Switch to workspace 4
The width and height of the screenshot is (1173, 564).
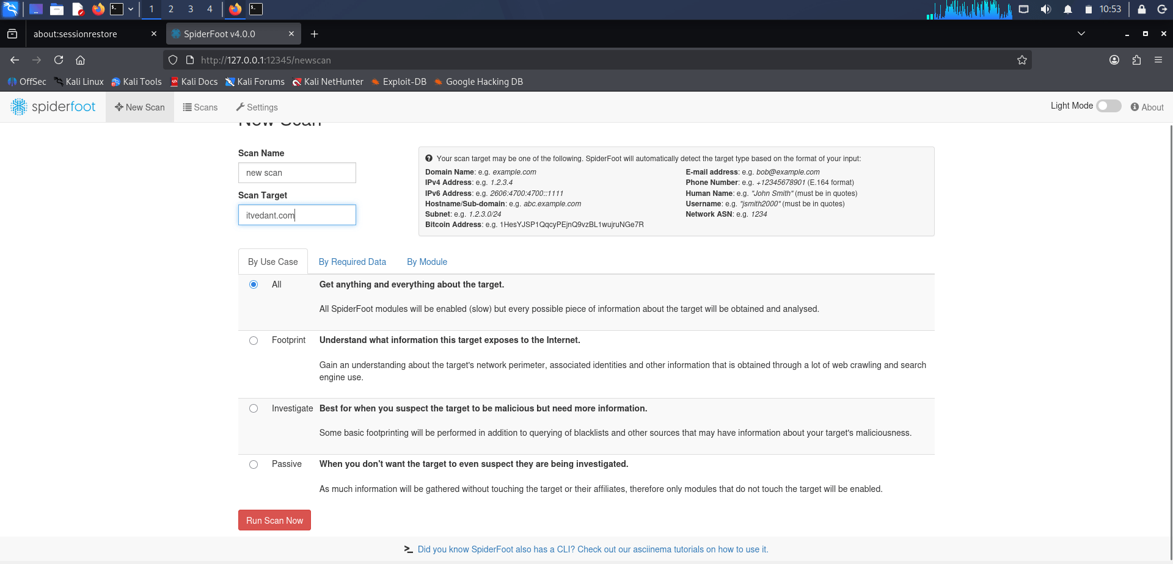[x=210, y=9]
